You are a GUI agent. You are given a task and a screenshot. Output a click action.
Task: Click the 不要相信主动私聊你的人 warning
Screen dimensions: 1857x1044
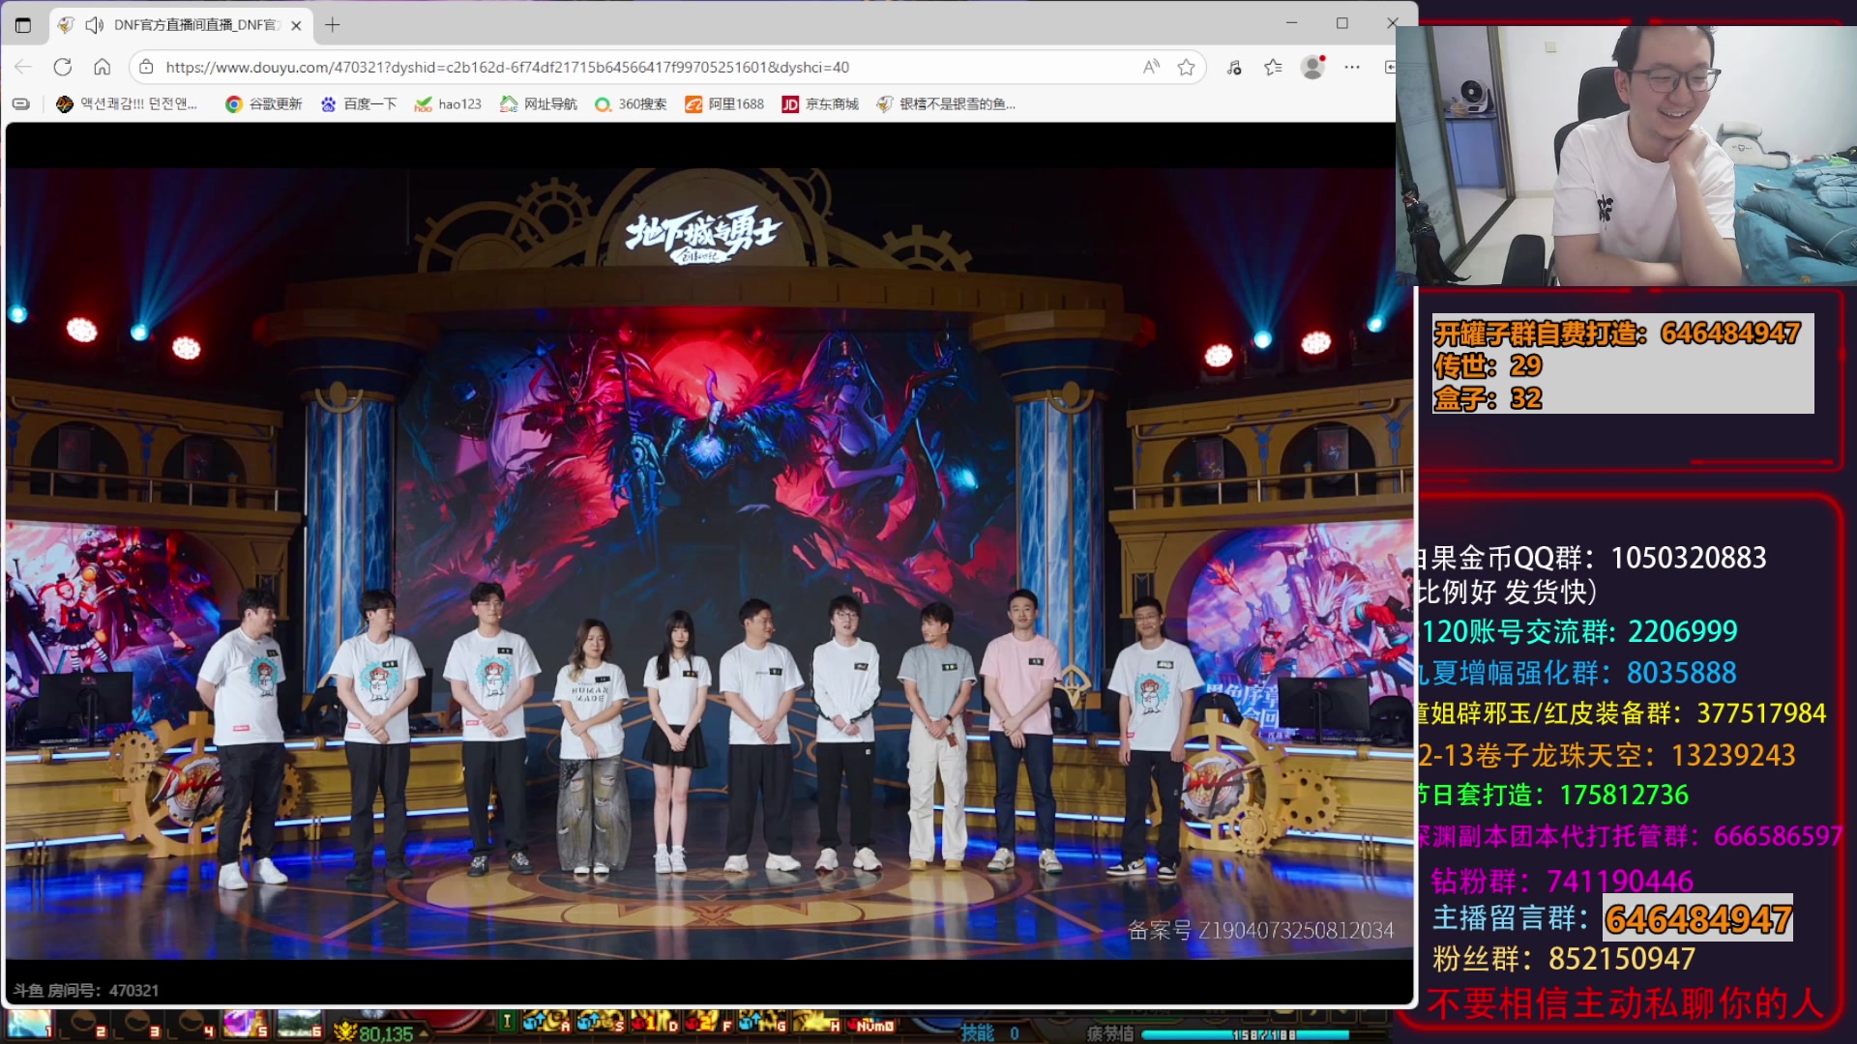click(x=1625, y=1004)
